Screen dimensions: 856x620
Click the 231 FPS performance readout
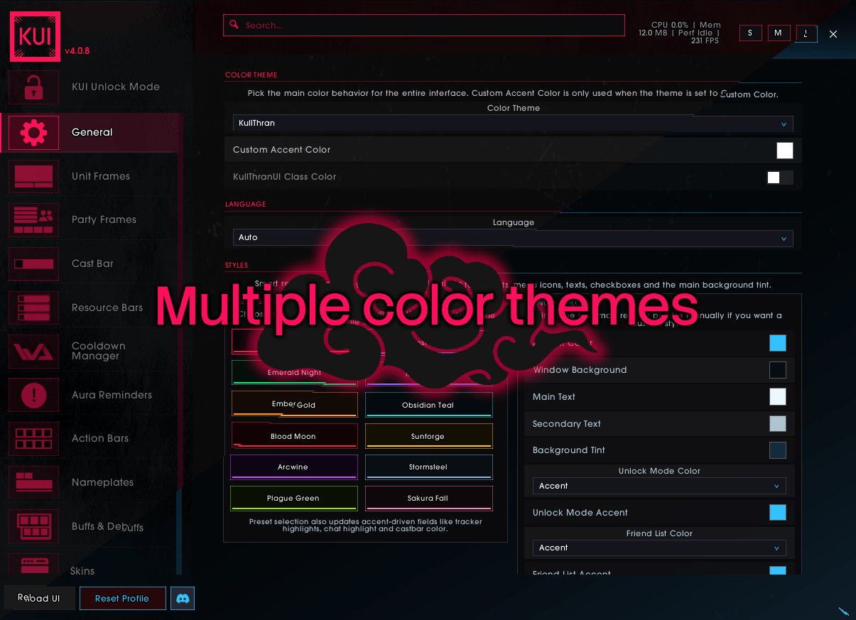click(x=705, y=41)
